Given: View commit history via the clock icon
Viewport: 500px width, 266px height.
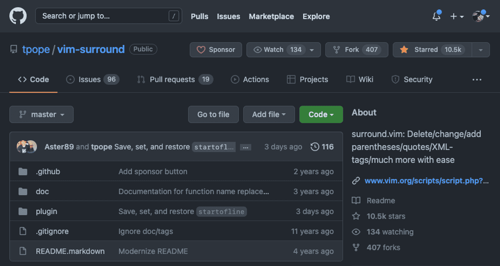Looking at the screenshot, I should point(315,147).
